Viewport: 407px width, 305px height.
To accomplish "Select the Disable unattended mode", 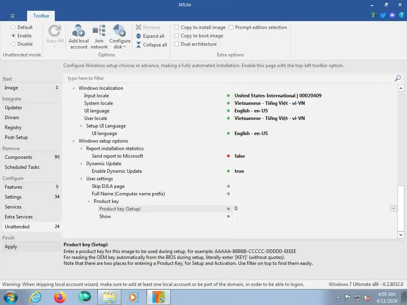I will point(13,44).
